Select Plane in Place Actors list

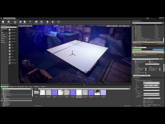[13, 57]
